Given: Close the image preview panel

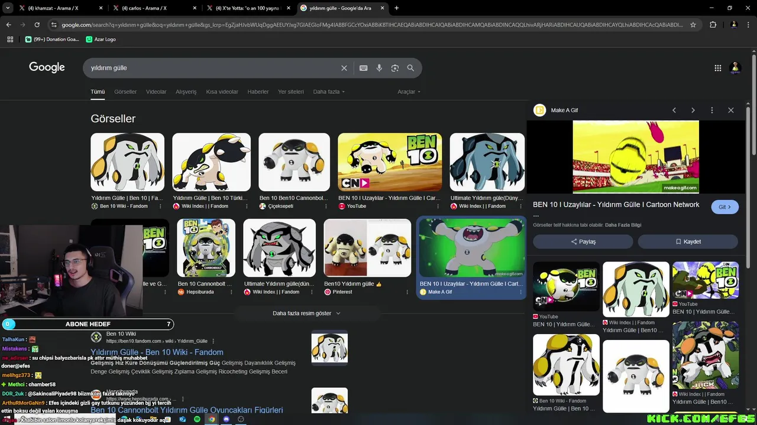Looking at the screenshot, I should pyautogui.click(x=731, y=110).
